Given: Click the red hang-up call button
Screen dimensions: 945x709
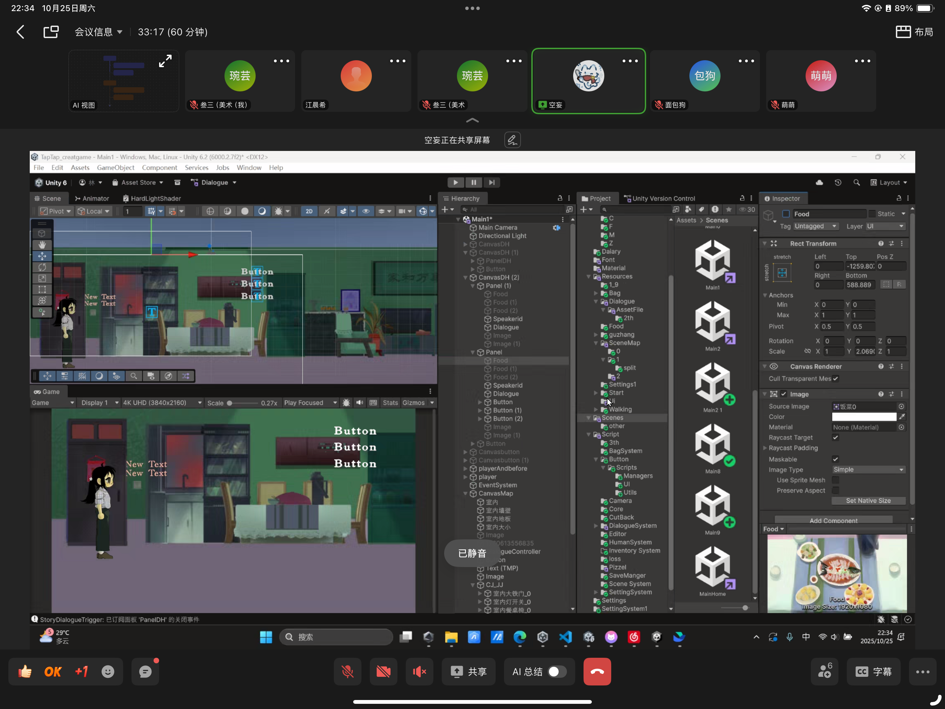Looking at the screenshot, I should (x=597, y=671).
